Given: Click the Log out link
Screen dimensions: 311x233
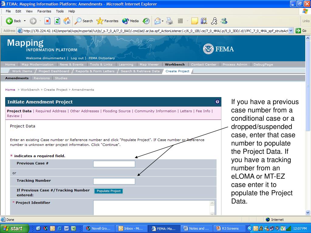Looking at the screenshot, I should click(77, 58).
